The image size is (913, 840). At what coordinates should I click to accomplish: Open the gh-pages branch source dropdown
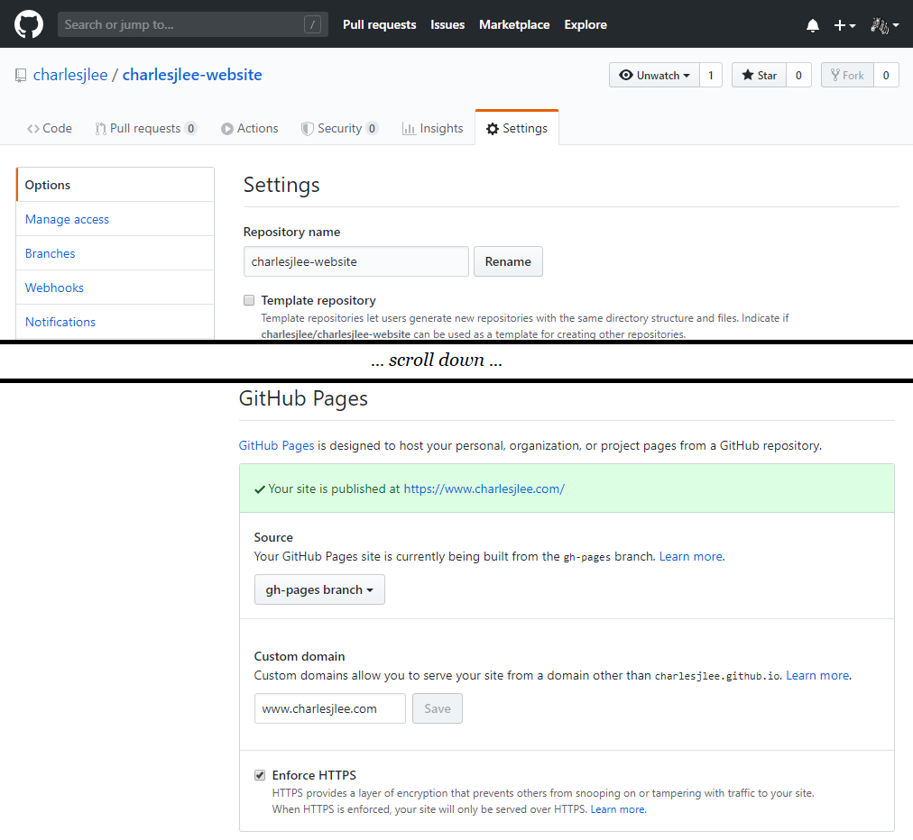click(x=319, y=589)
